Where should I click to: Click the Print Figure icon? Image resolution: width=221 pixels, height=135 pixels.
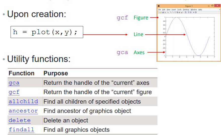click(x=165, y=12)
